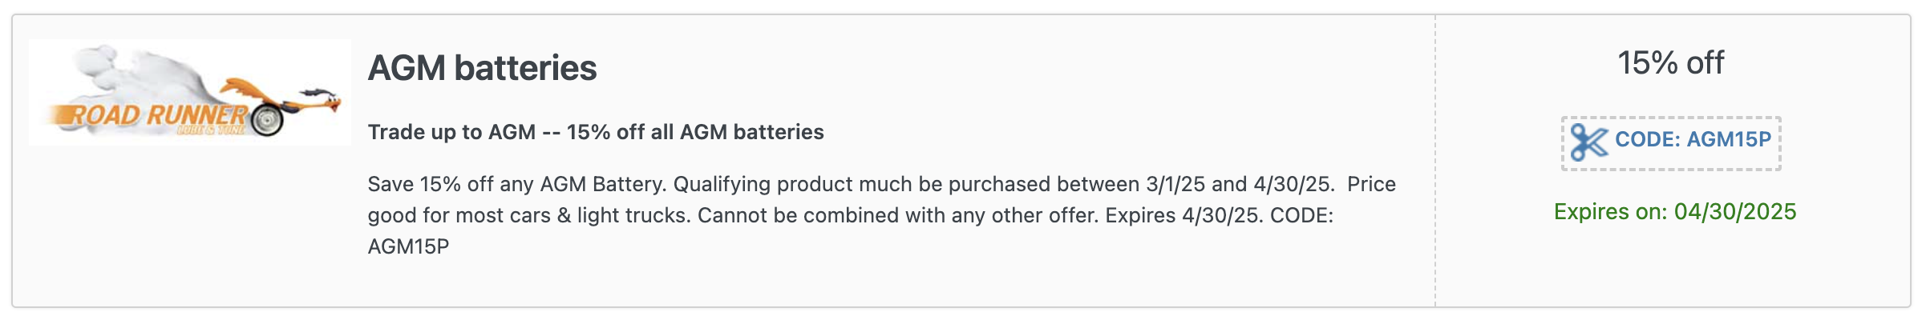Open the AGM batteries coupon title
1926x320 pixels.
click(482, 68)
